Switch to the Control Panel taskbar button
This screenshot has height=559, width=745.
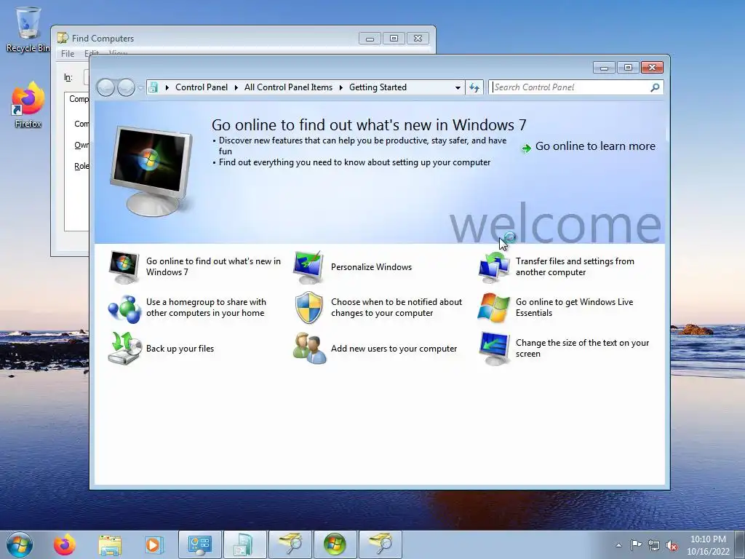(x=200, y=544)
